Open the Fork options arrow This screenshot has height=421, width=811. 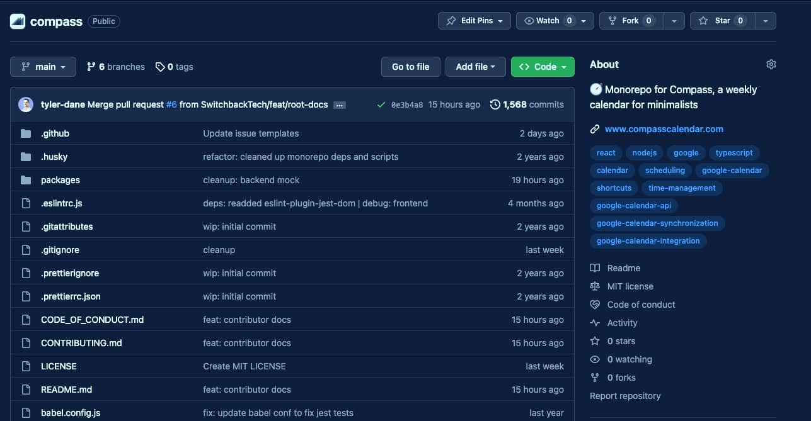(x=674, y=21)
